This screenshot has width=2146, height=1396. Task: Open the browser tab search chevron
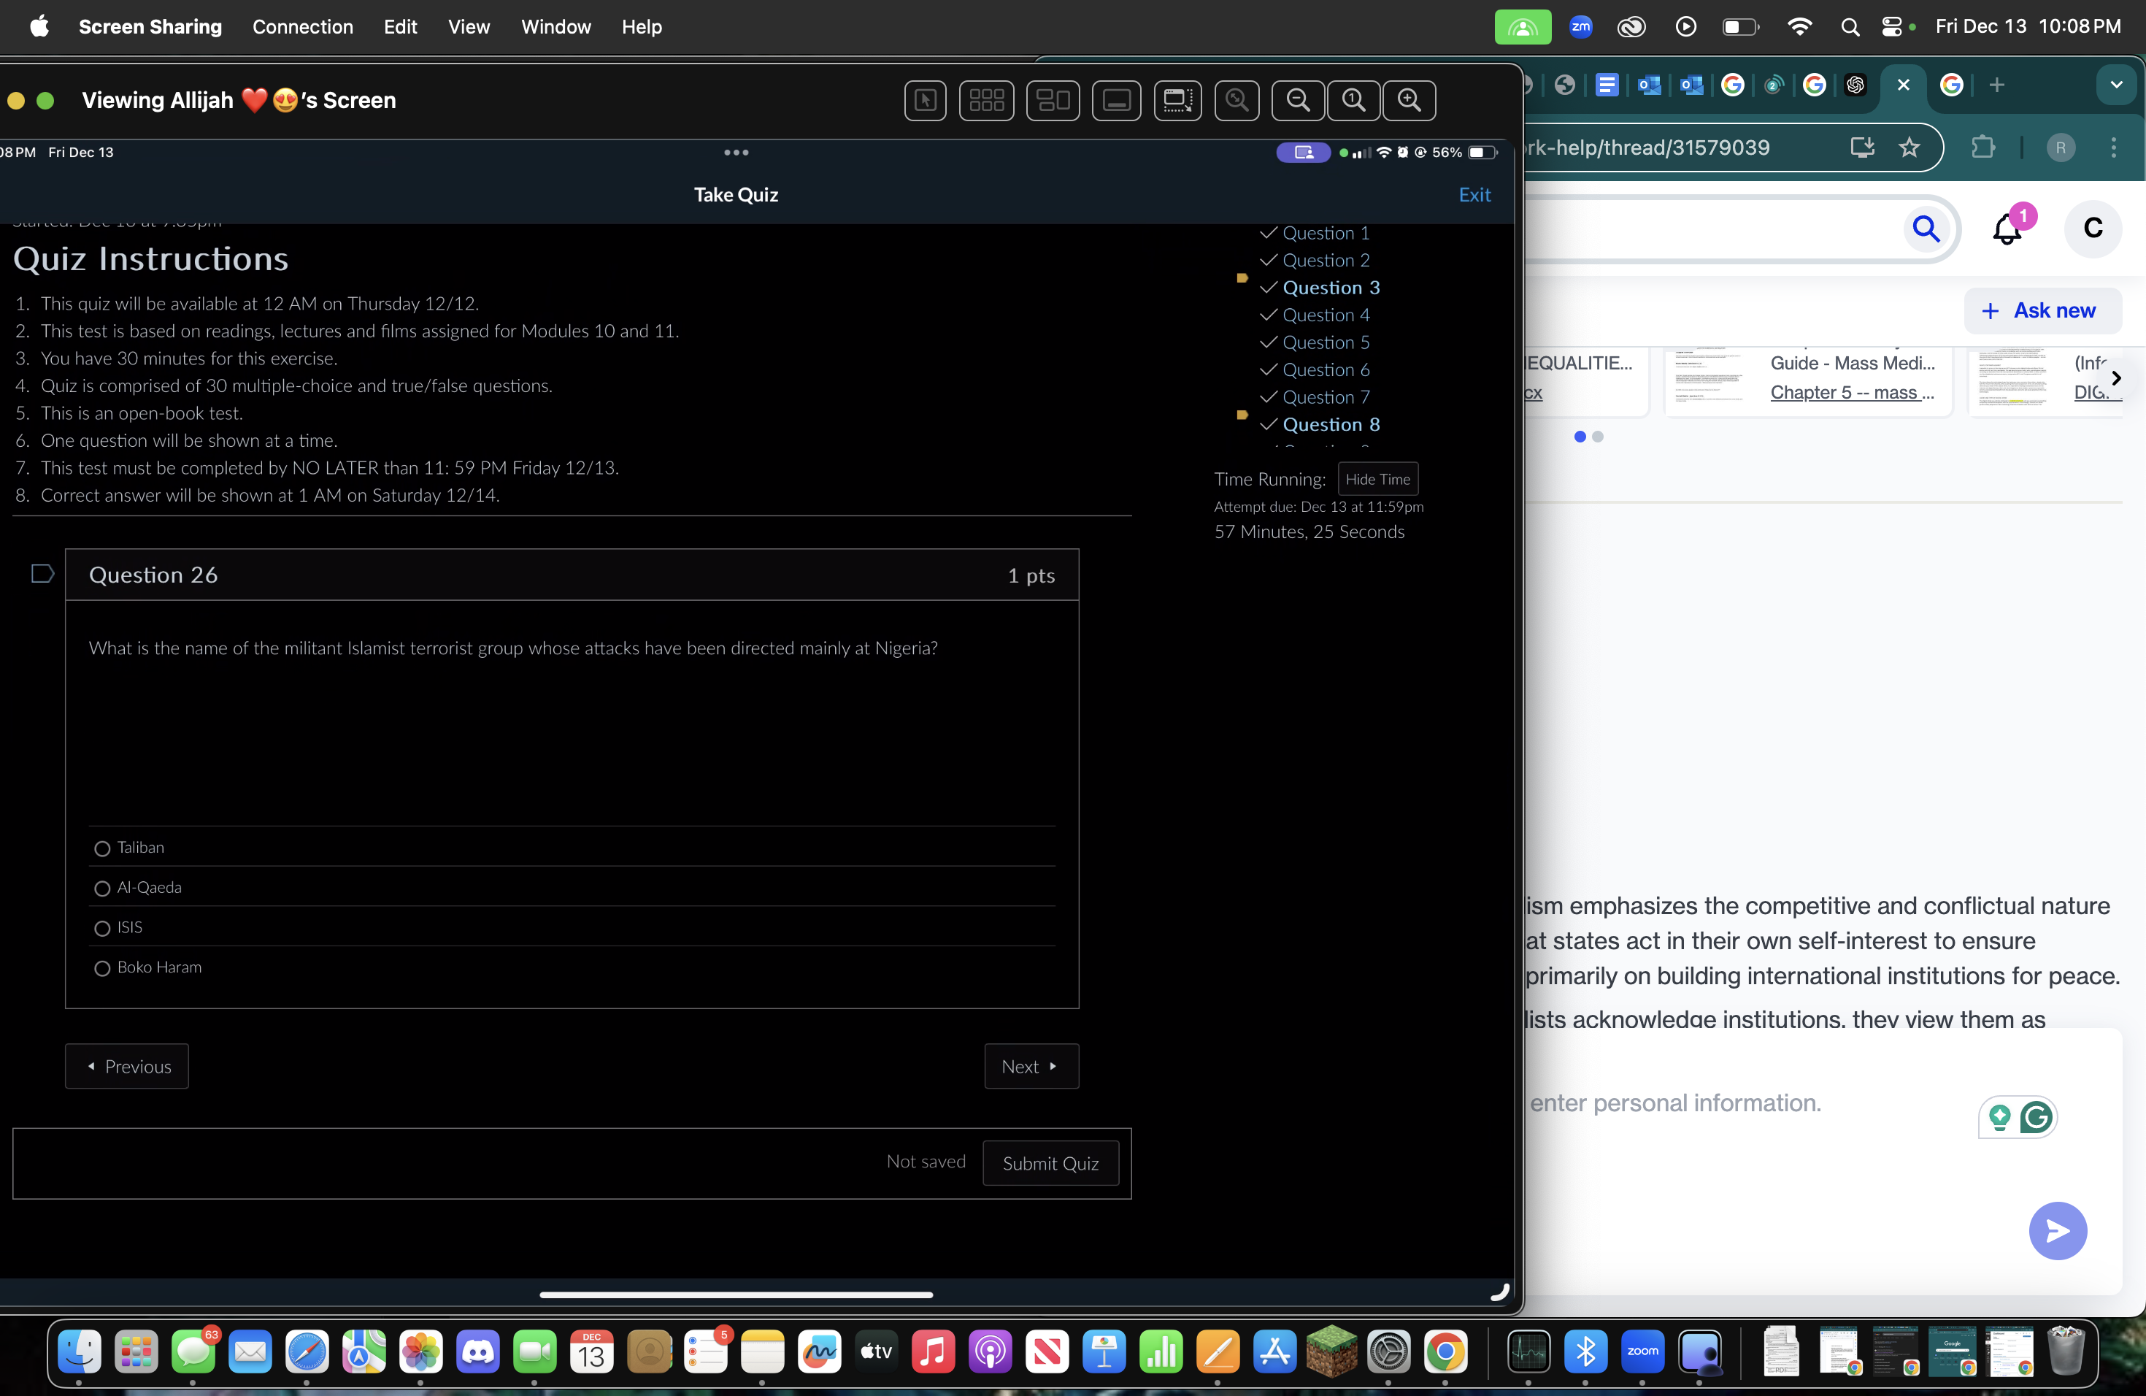(x=2117, y=85)
